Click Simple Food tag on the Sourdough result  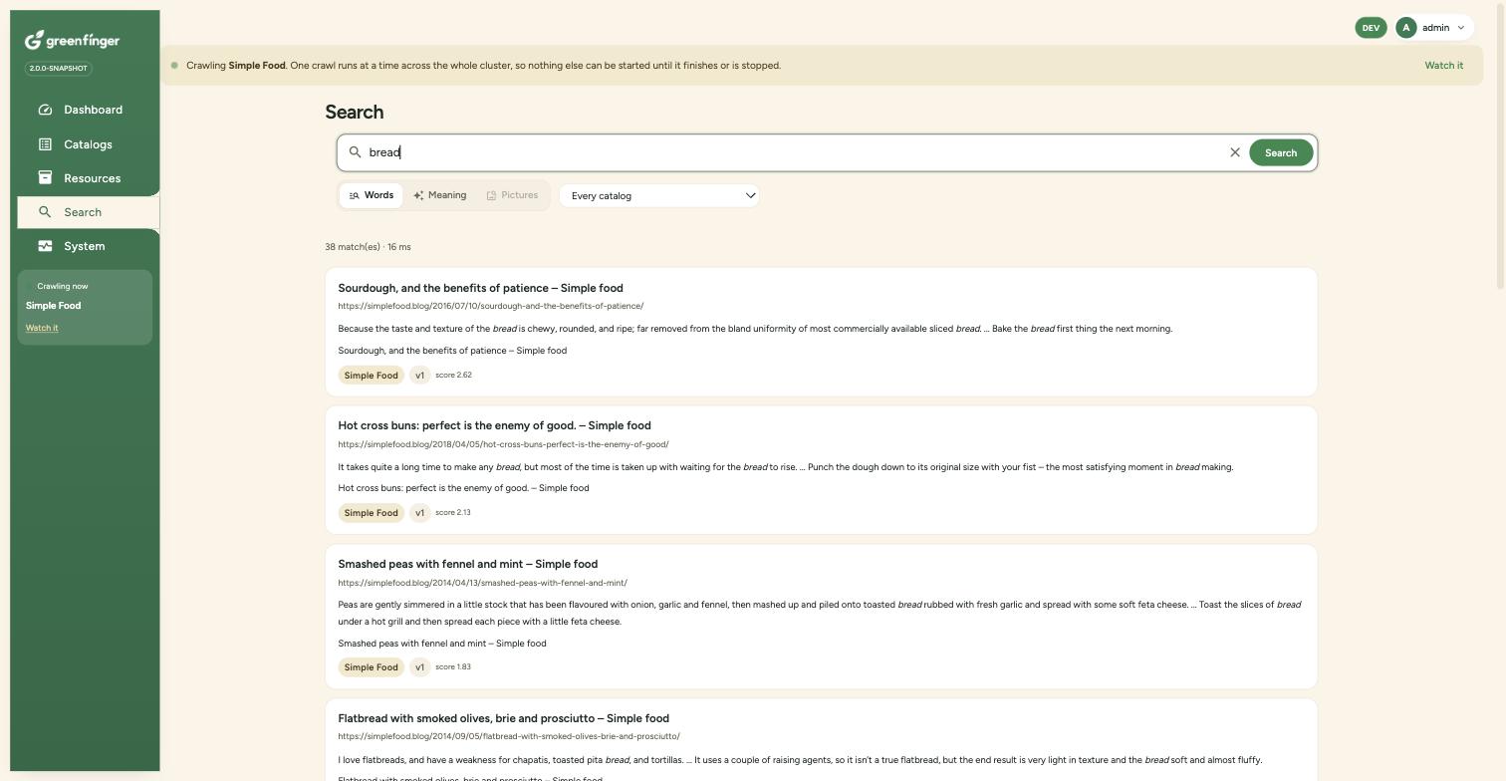tap(371, 376)
